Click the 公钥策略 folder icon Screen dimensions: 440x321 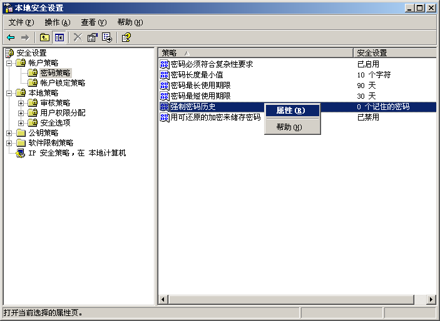(21, 133)
